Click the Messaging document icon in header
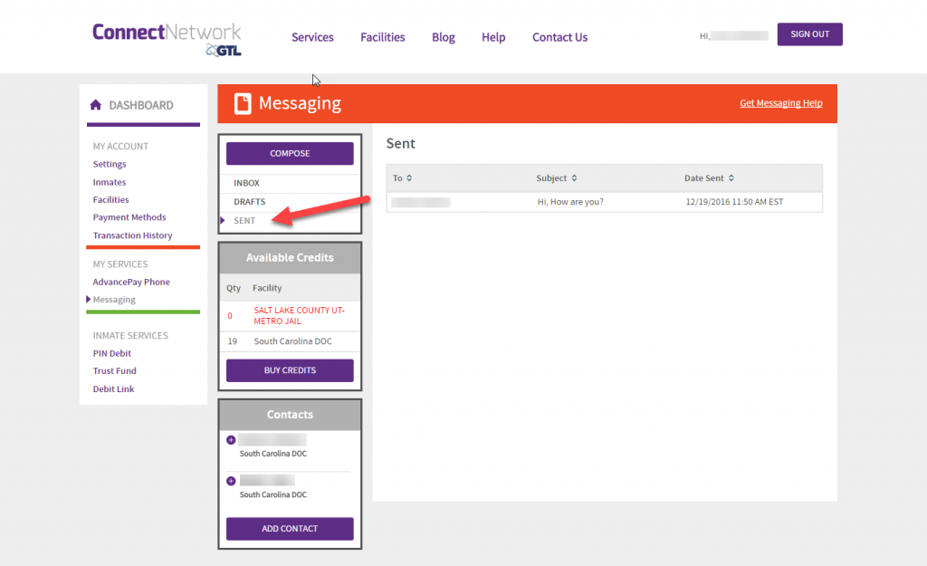 tap(243, 104)
